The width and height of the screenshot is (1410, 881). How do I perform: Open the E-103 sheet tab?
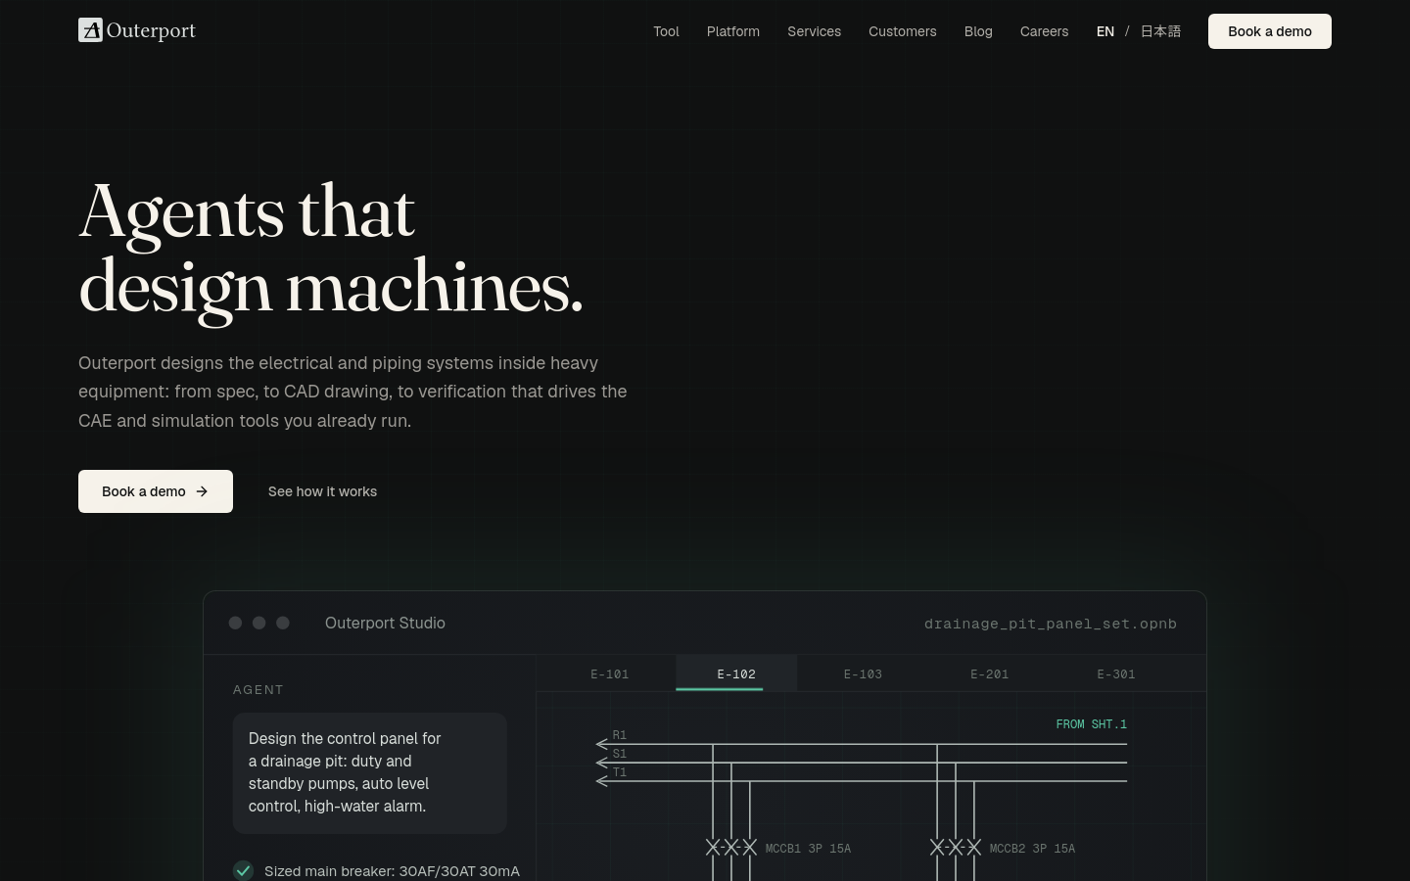tap(863, 673)
